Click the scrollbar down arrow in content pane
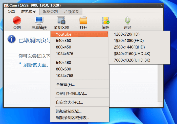This screenshot has width=177, height=124. (x=160, y=104)
